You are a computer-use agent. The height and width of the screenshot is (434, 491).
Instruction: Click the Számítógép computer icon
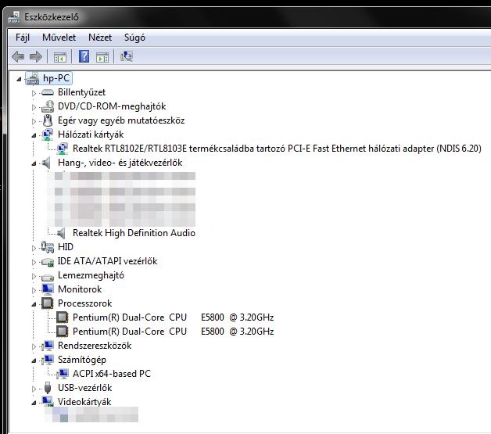48,360
